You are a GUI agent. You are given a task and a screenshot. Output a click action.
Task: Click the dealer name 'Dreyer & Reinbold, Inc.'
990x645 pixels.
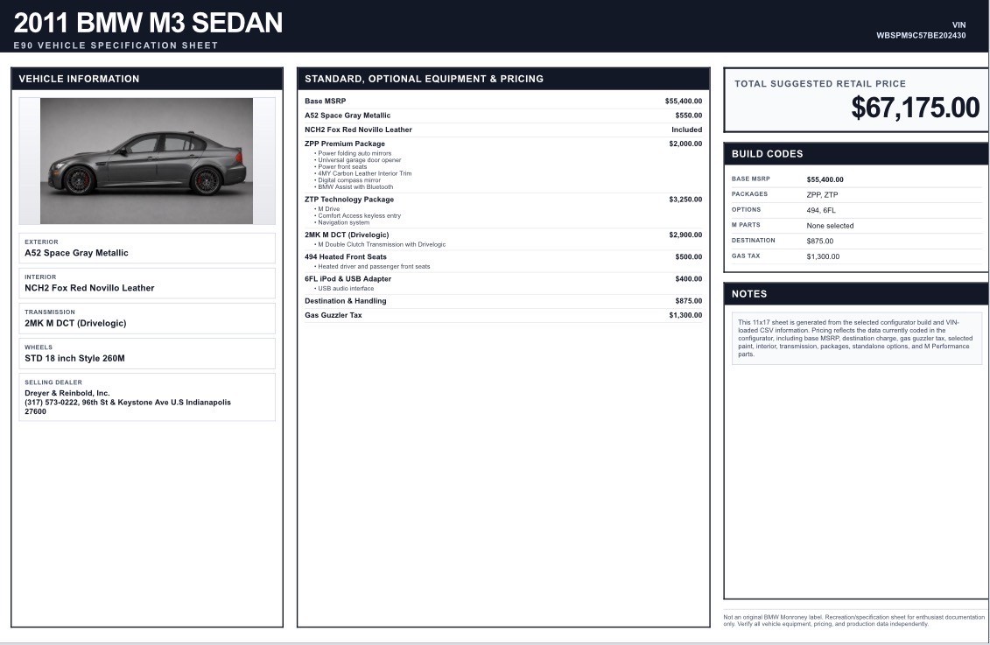pyautogui.click(x=67, y=393)
